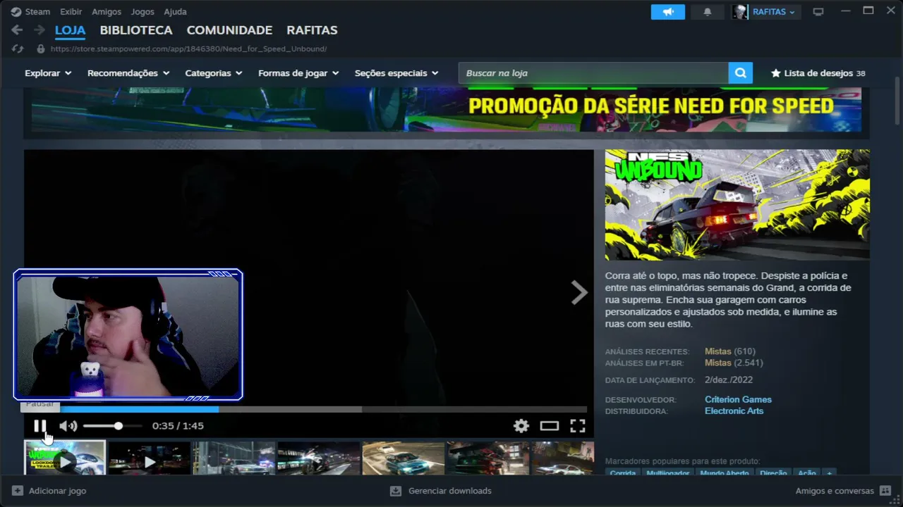
Task: Open notifications bell
Action: pos(708,12)
